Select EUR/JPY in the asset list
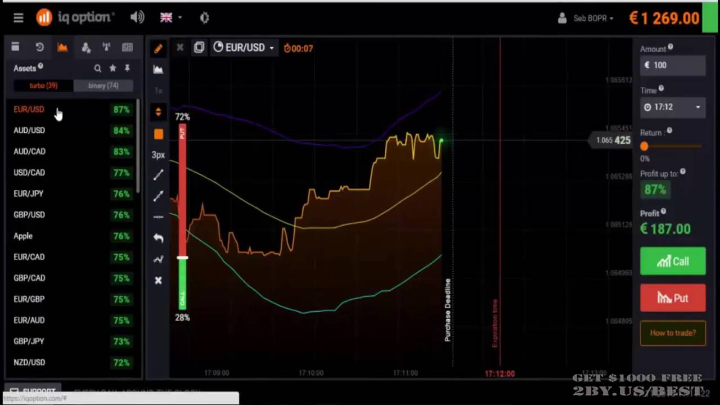Viewport: 720px width, 405px height. coord(72,193)
